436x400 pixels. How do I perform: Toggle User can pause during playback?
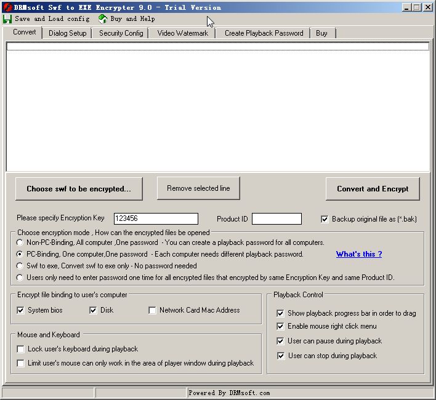[x=280, y=341]
